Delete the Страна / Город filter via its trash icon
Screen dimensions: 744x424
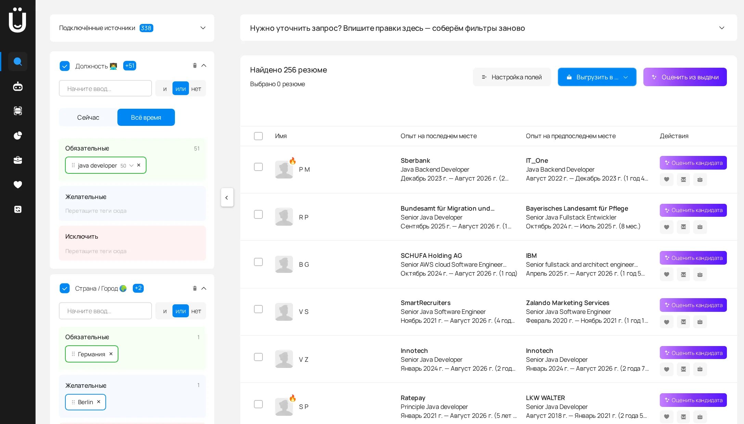(x=195, y=288)
